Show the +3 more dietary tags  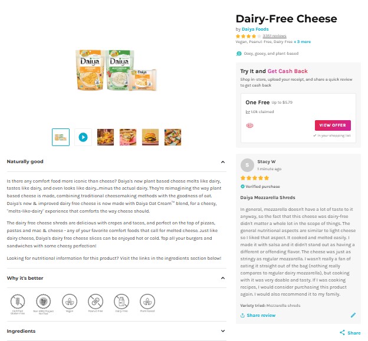click(x=303, y=42)
